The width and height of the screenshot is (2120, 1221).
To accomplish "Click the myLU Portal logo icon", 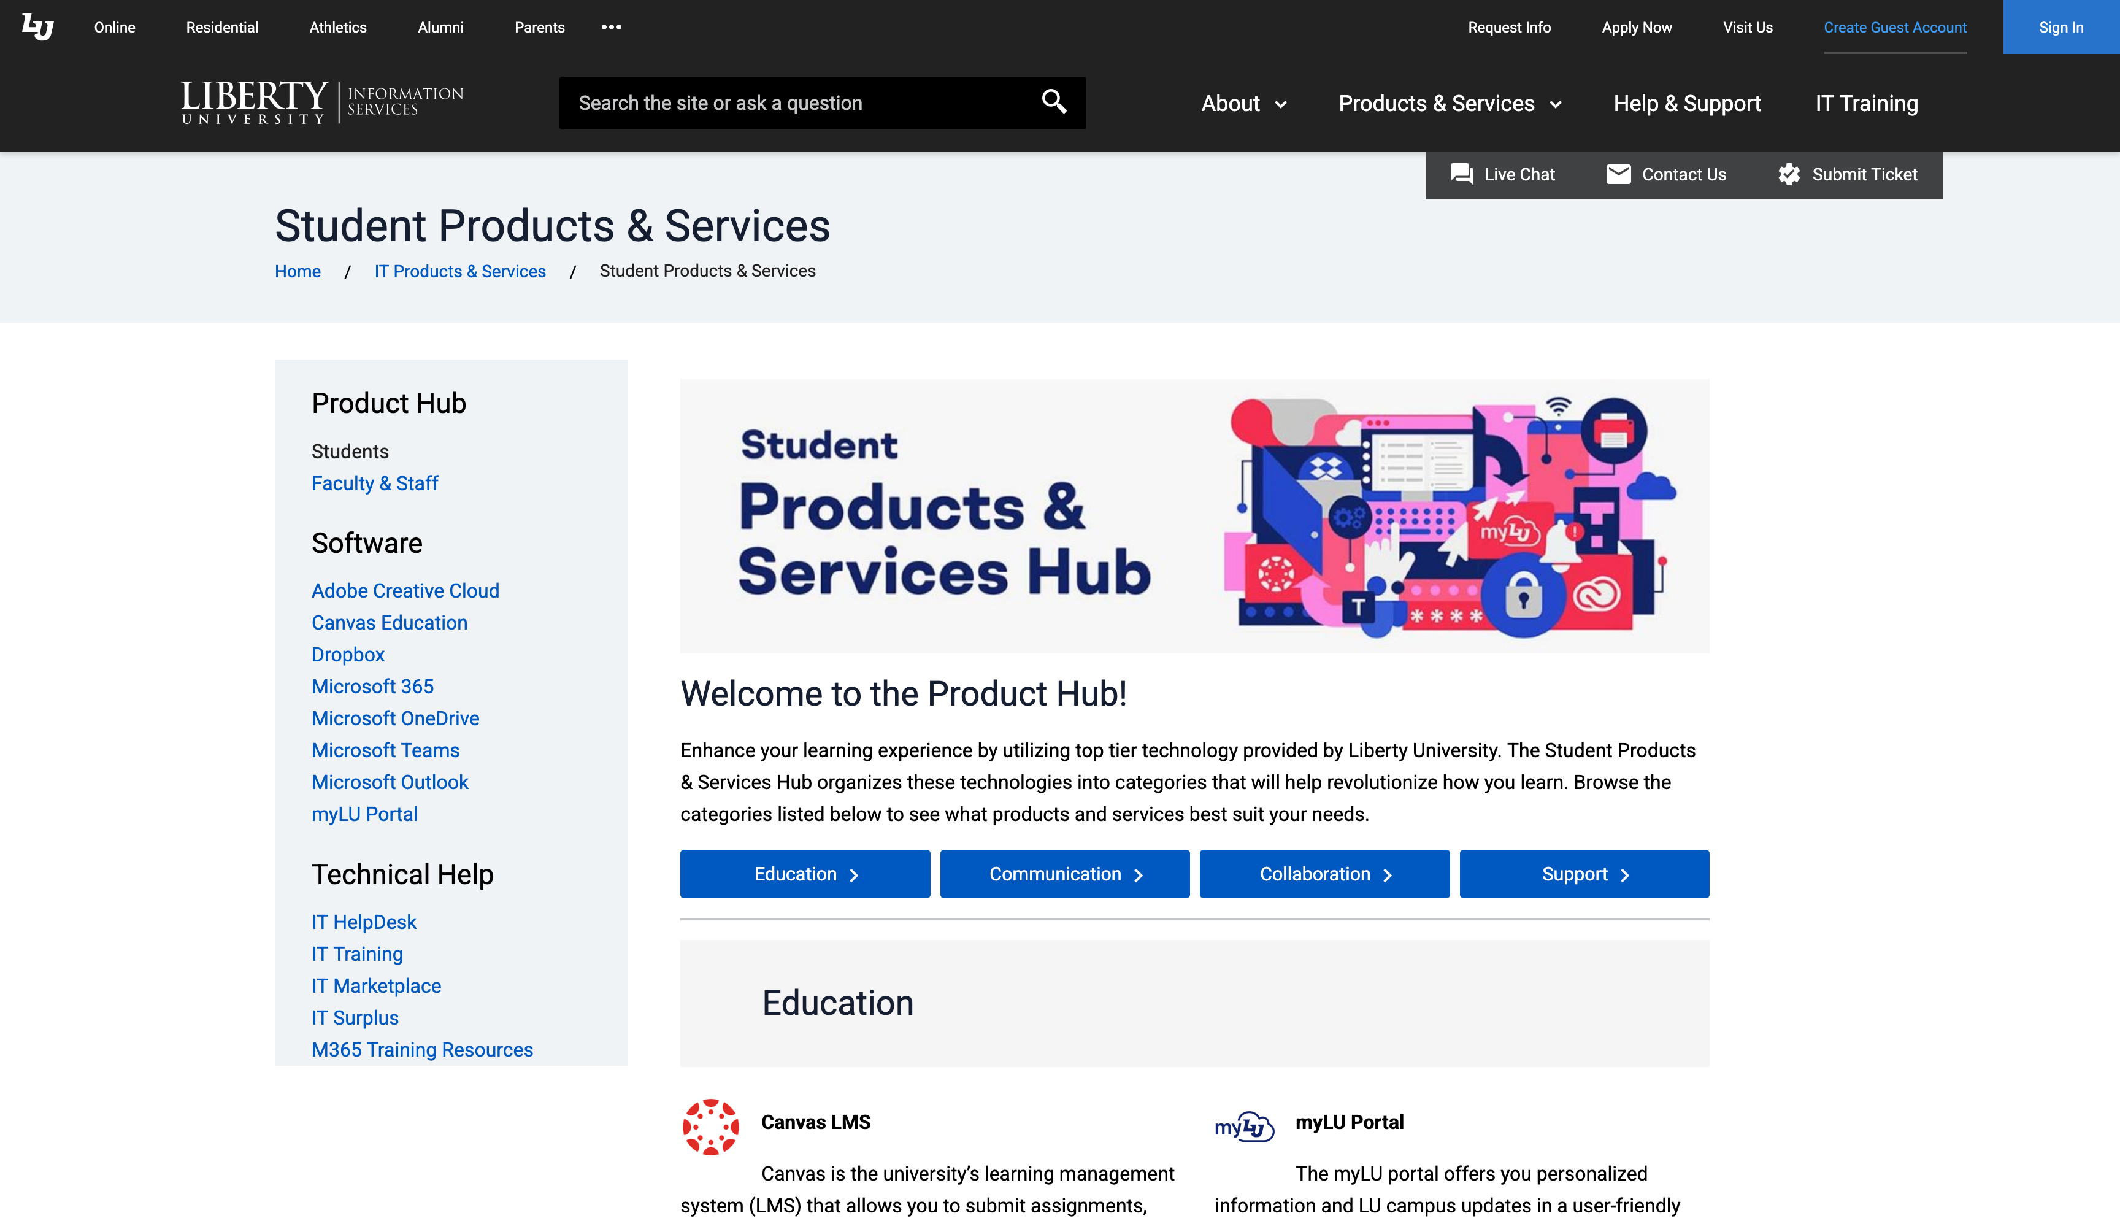I will [x=1245, y=1127].
